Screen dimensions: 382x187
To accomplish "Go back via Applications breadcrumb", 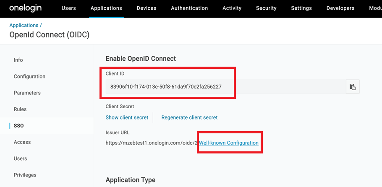I will click(24, 26).
